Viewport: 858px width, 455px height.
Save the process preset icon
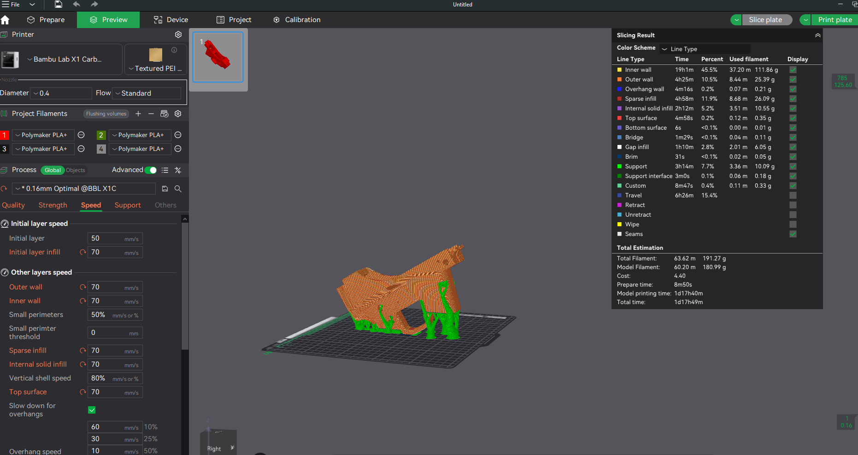click(x=165, y=189)
